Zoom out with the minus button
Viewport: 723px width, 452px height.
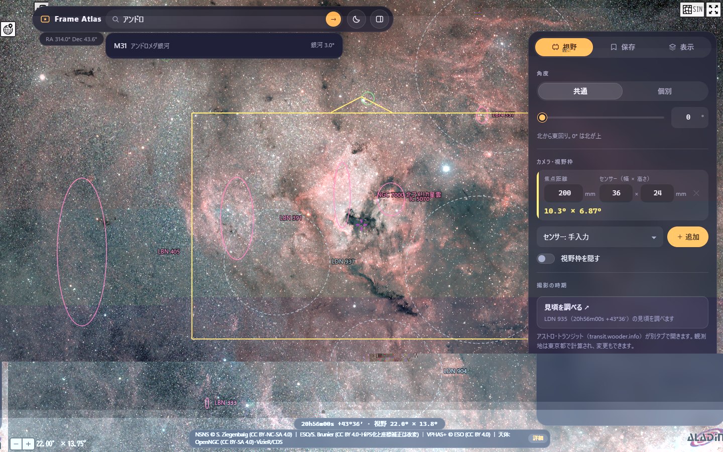[x=16, y=444]
